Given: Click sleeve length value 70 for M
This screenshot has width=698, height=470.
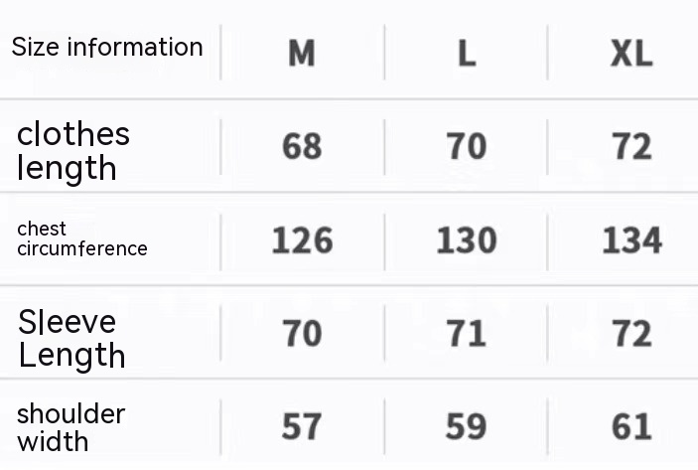Looking at the screenshot, I should (302, 334).
